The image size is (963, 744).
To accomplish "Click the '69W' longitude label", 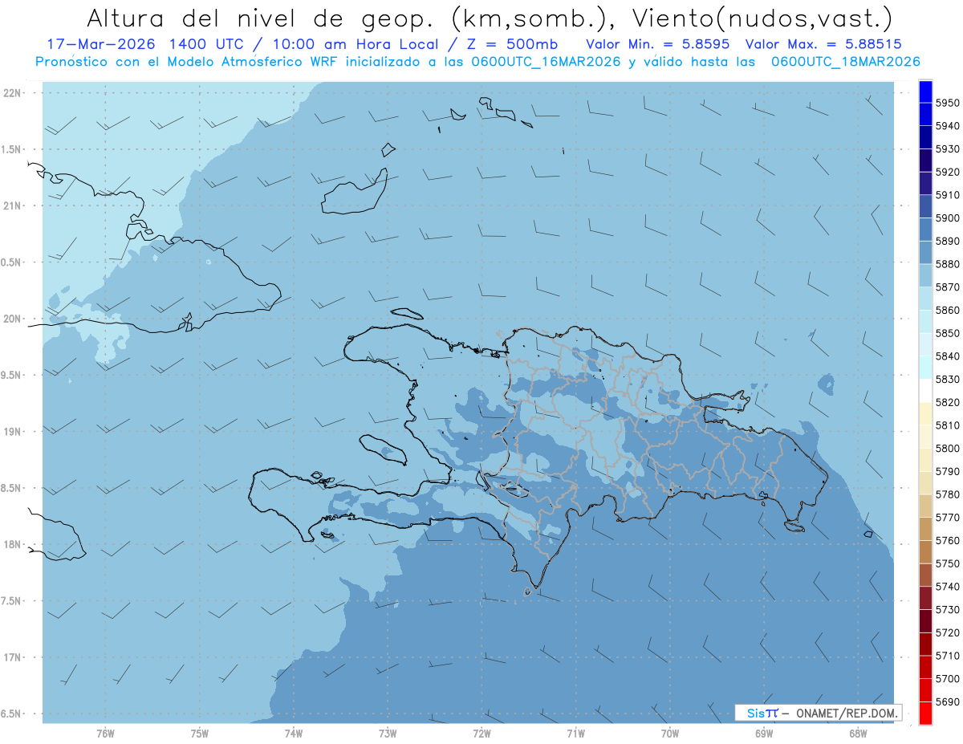I will [764, 734].
